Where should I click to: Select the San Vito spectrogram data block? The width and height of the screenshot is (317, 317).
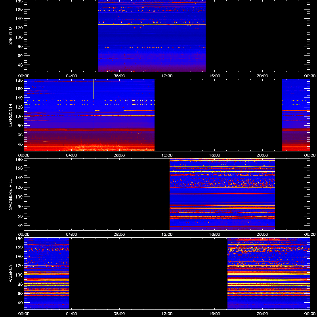point(152,36)
